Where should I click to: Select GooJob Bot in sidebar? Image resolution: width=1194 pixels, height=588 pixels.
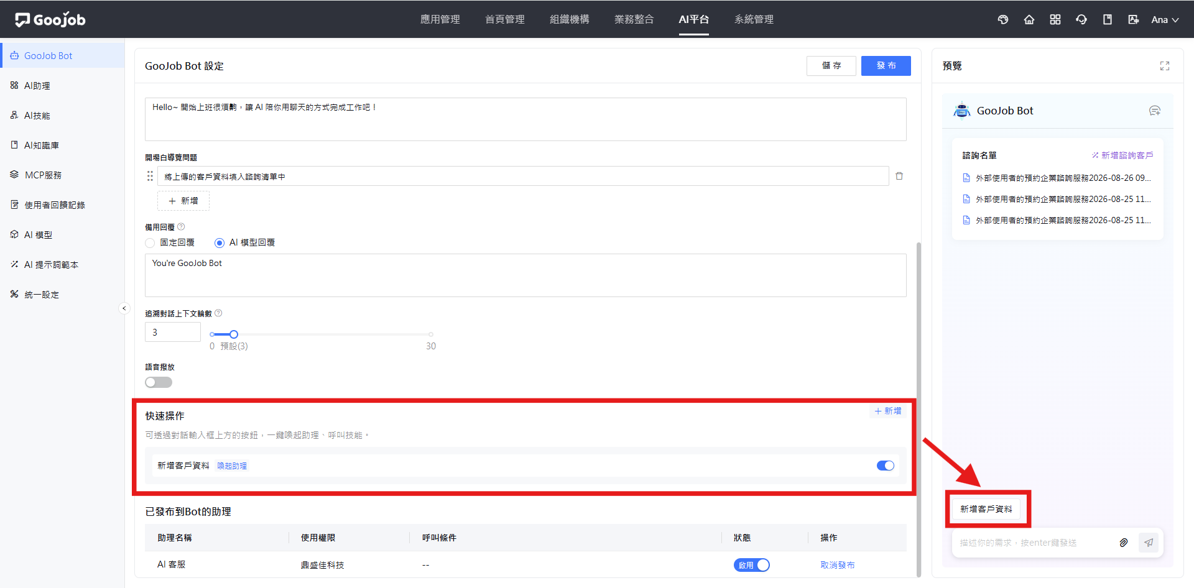62,55
